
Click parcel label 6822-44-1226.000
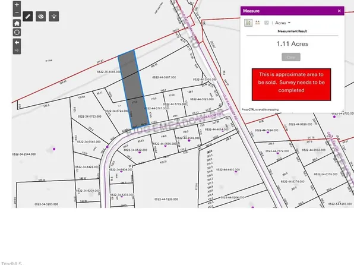point(166,199)
